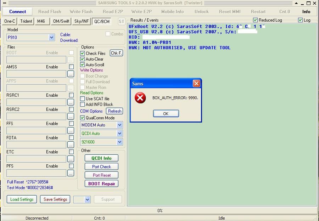The image size is (319, 221).
Task: Click OK in the error dialog
Action: (166, 114)
